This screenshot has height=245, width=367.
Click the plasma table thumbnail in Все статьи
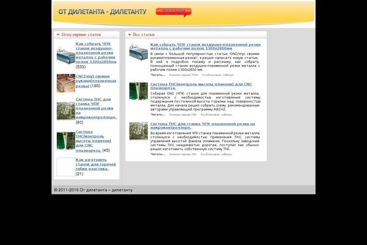tap(139, 52)
